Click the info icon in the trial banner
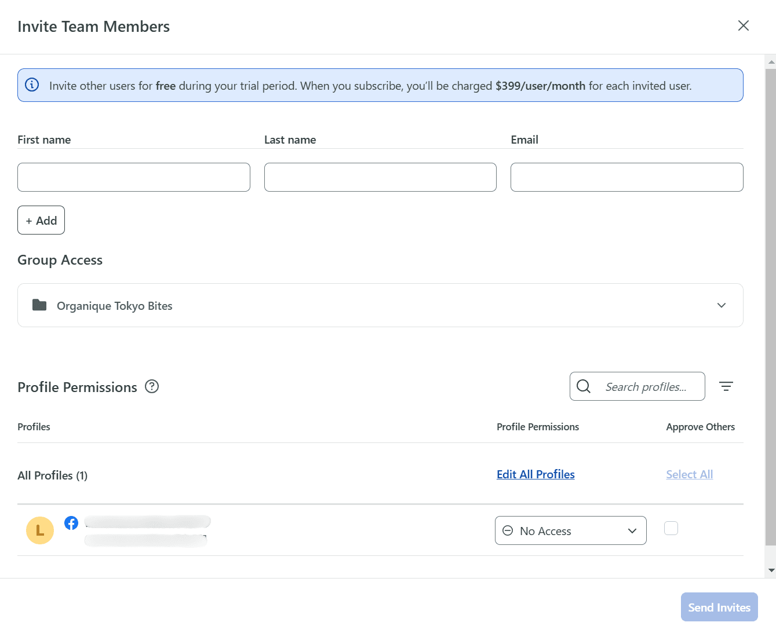 [x=32, y=85]
